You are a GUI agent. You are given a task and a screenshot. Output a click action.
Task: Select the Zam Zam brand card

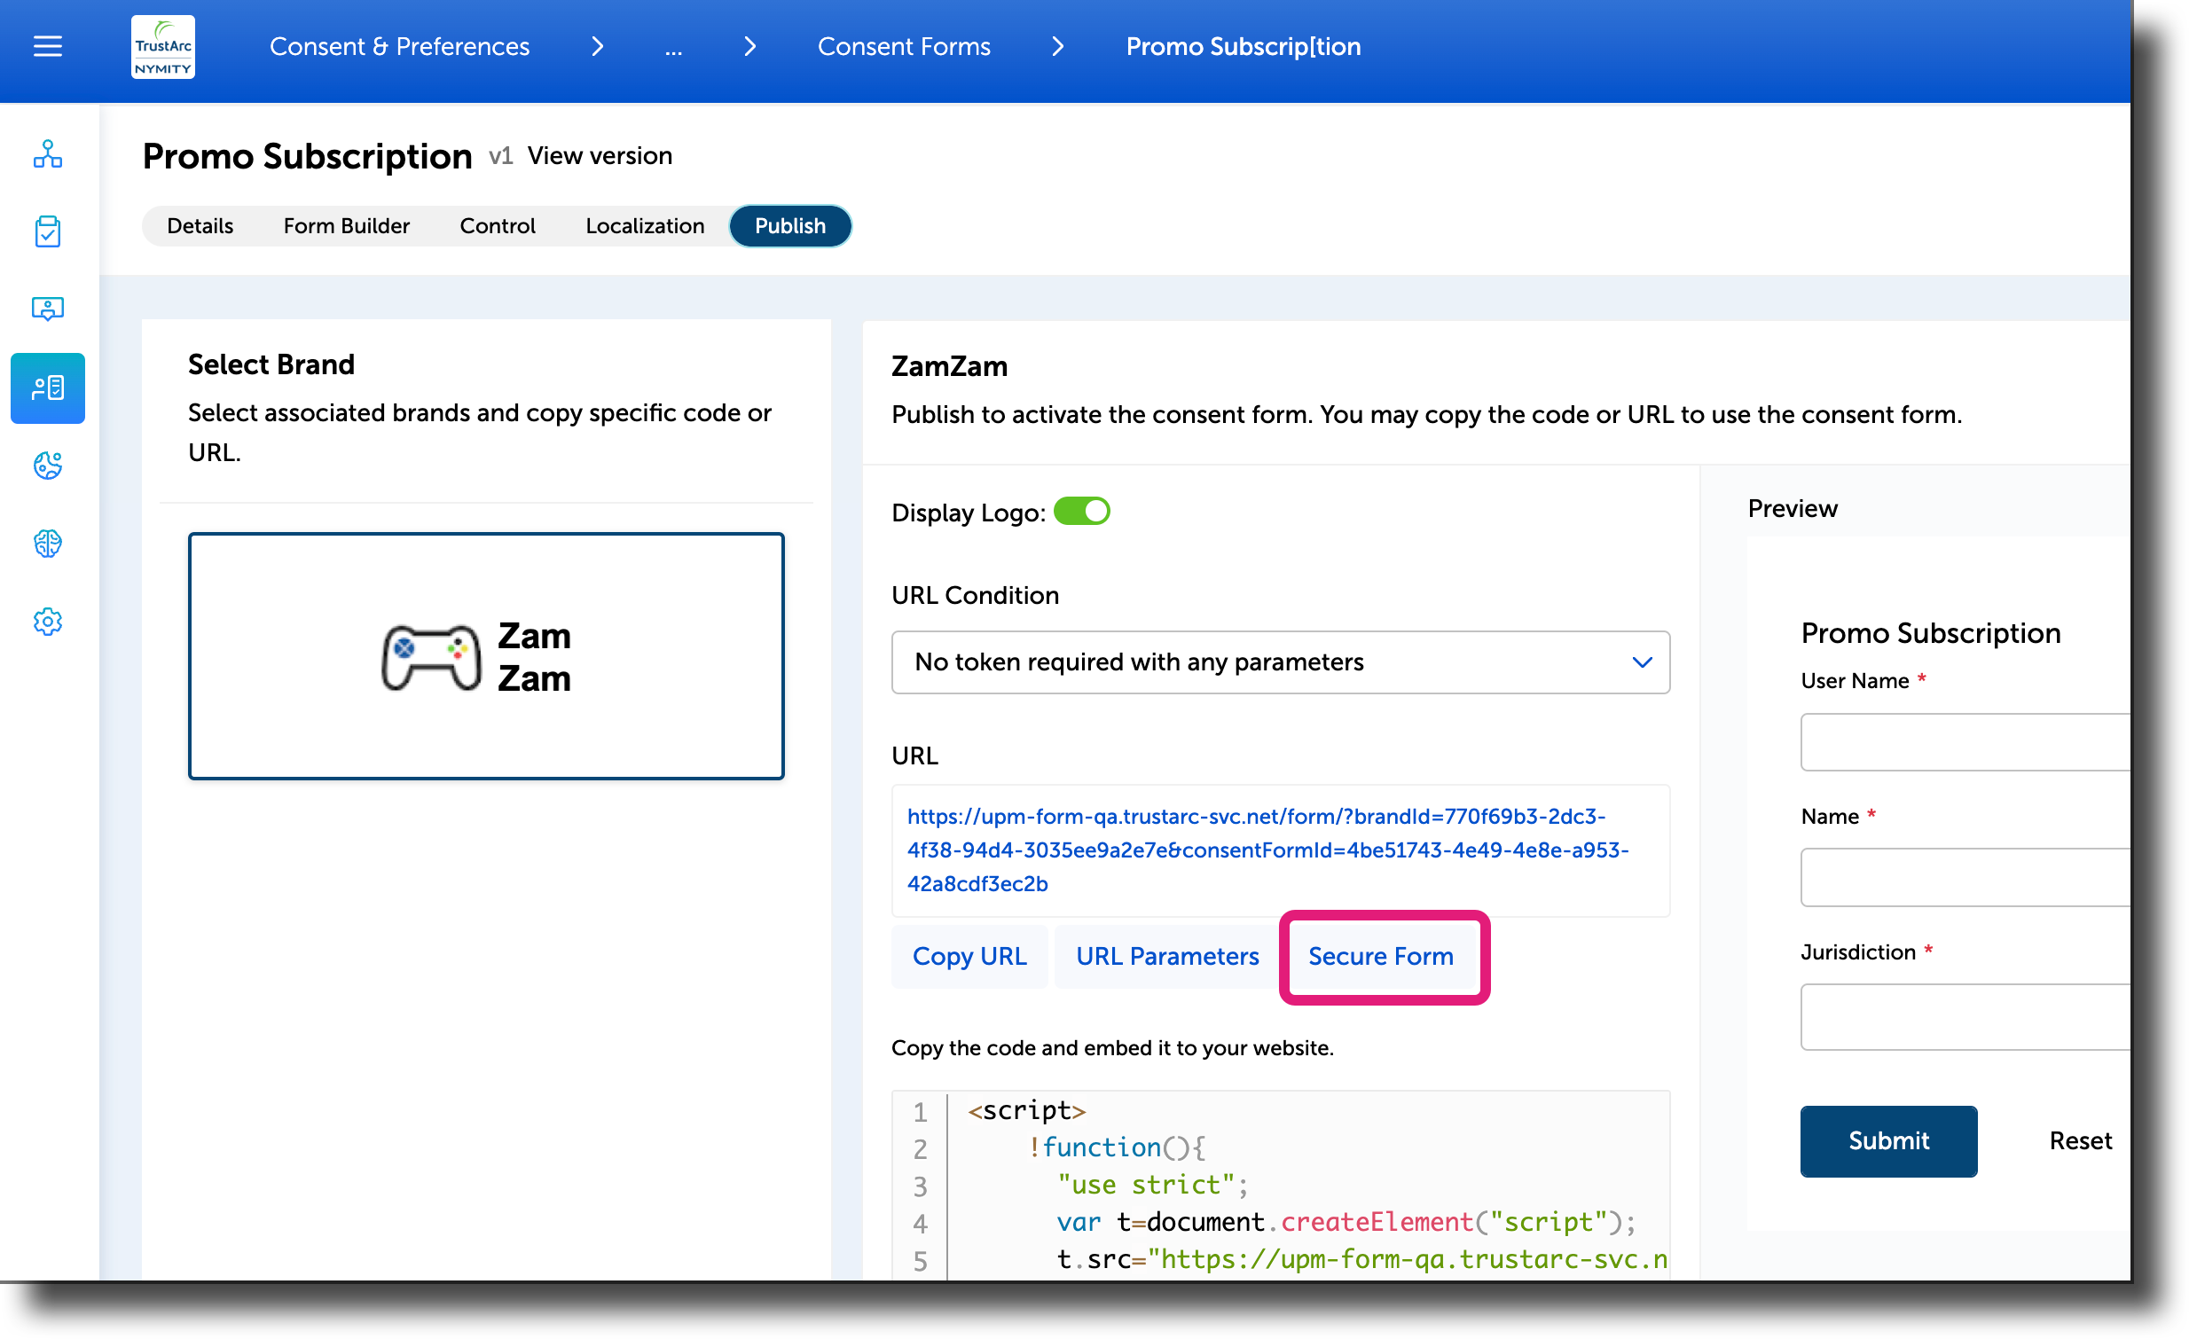(486, 656)
